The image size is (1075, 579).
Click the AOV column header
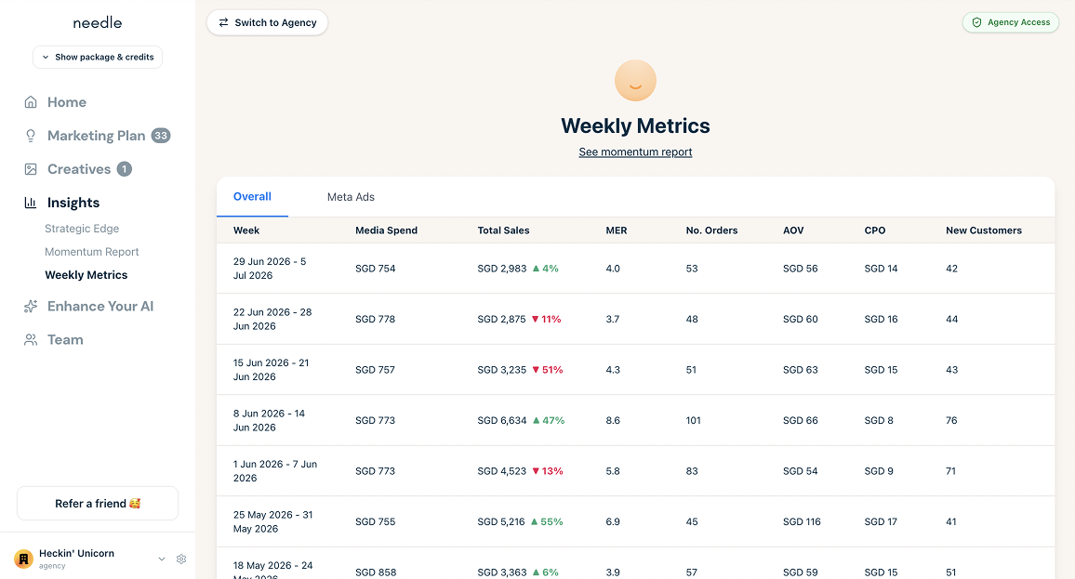(x=793, y=230)
